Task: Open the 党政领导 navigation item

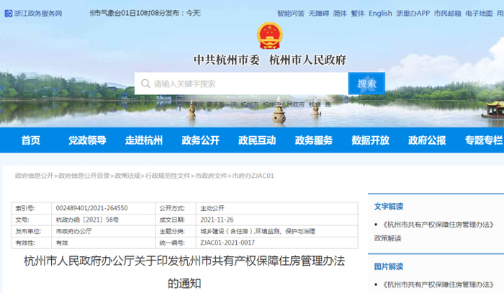Action: tap(87, 140)
